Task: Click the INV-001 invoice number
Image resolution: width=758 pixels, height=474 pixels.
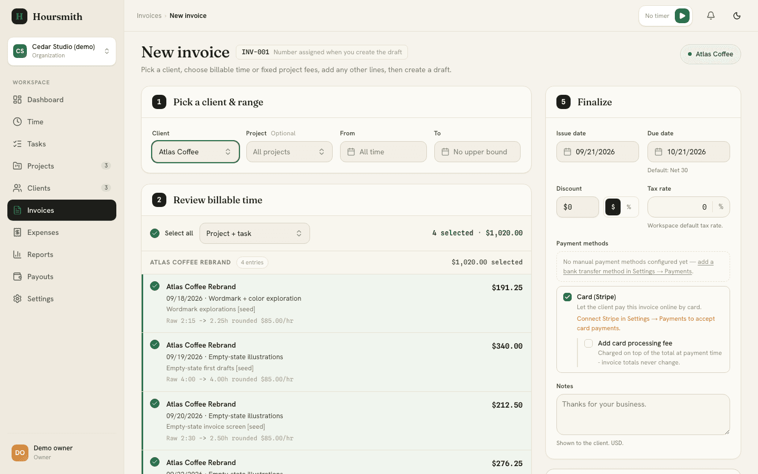Action: point(255,52)
